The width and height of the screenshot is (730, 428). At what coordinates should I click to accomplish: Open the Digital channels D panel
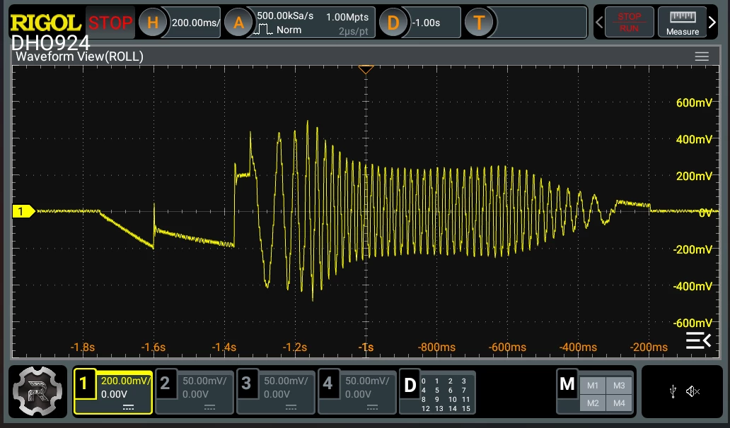pyautogui.click(x=438, y=392)
